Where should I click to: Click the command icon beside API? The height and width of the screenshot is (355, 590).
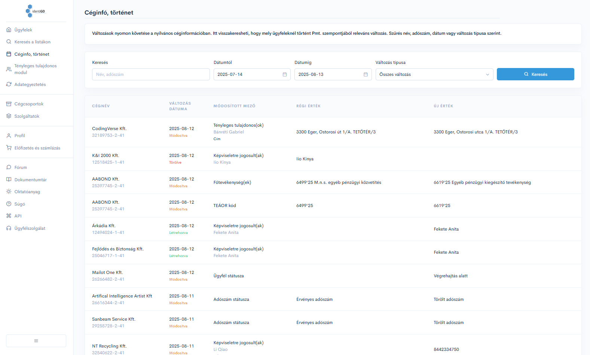(x=9, y=216)
